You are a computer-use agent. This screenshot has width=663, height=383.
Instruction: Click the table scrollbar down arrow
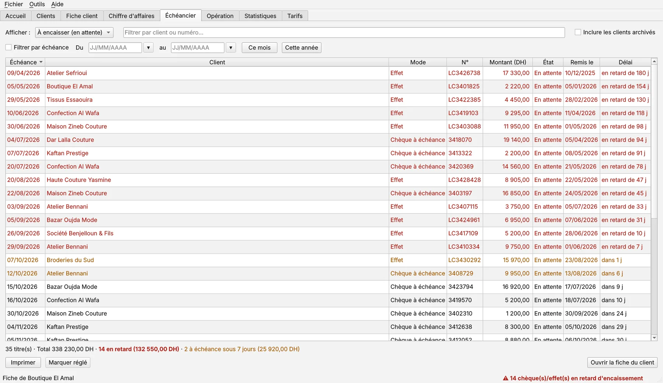coord(654,338)
